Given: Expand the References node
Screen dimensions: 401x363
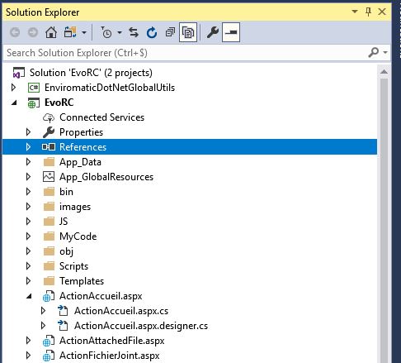Looking at the screenshot, I should click(28, 147).
